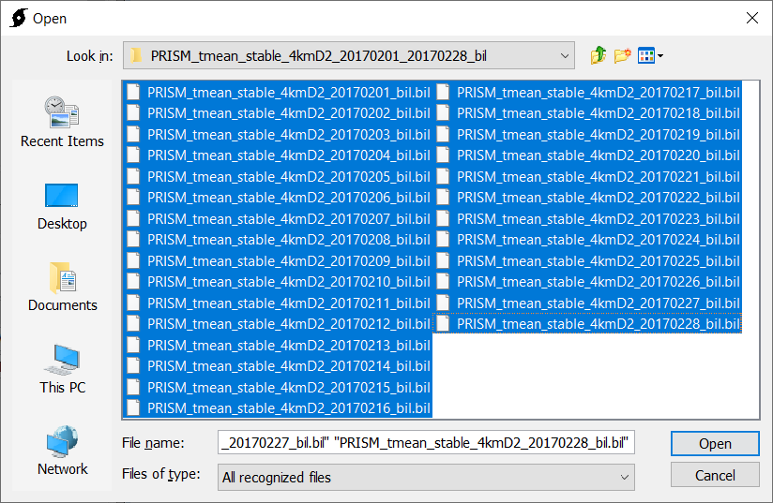Select PRISM_tmean_stable_4kmD2_20170218_bil.bil
Image resolution: width=773 pixels, height=503 pixels.
pos(587,113)
